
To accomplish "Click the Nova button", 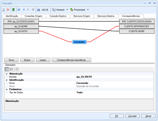I will point(11,60).
